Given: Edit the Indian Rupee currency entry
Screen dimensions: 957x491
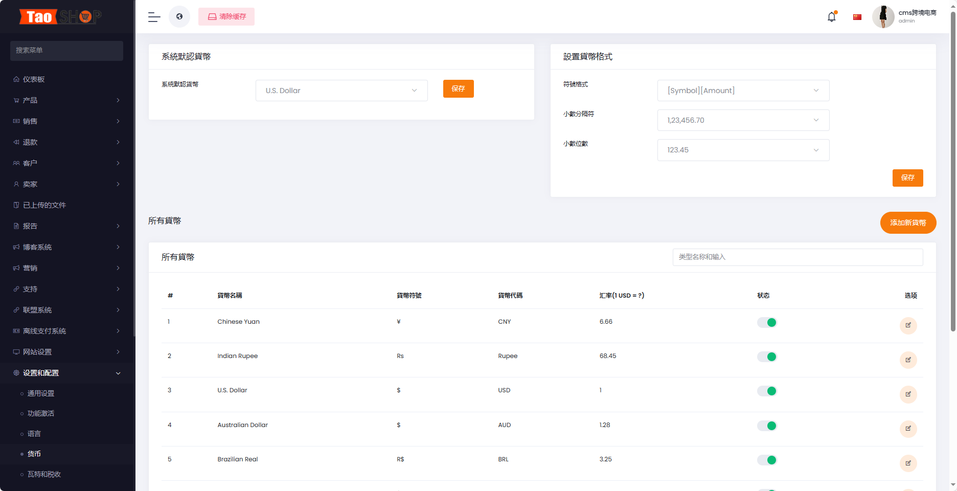Looking at the screenshot, I should pyautogui.click(x=908, y=360).
